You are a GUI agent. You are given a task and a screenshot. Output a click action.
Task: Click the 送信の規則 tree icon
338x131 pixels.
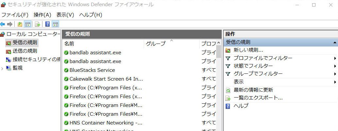tap(8, 51)
